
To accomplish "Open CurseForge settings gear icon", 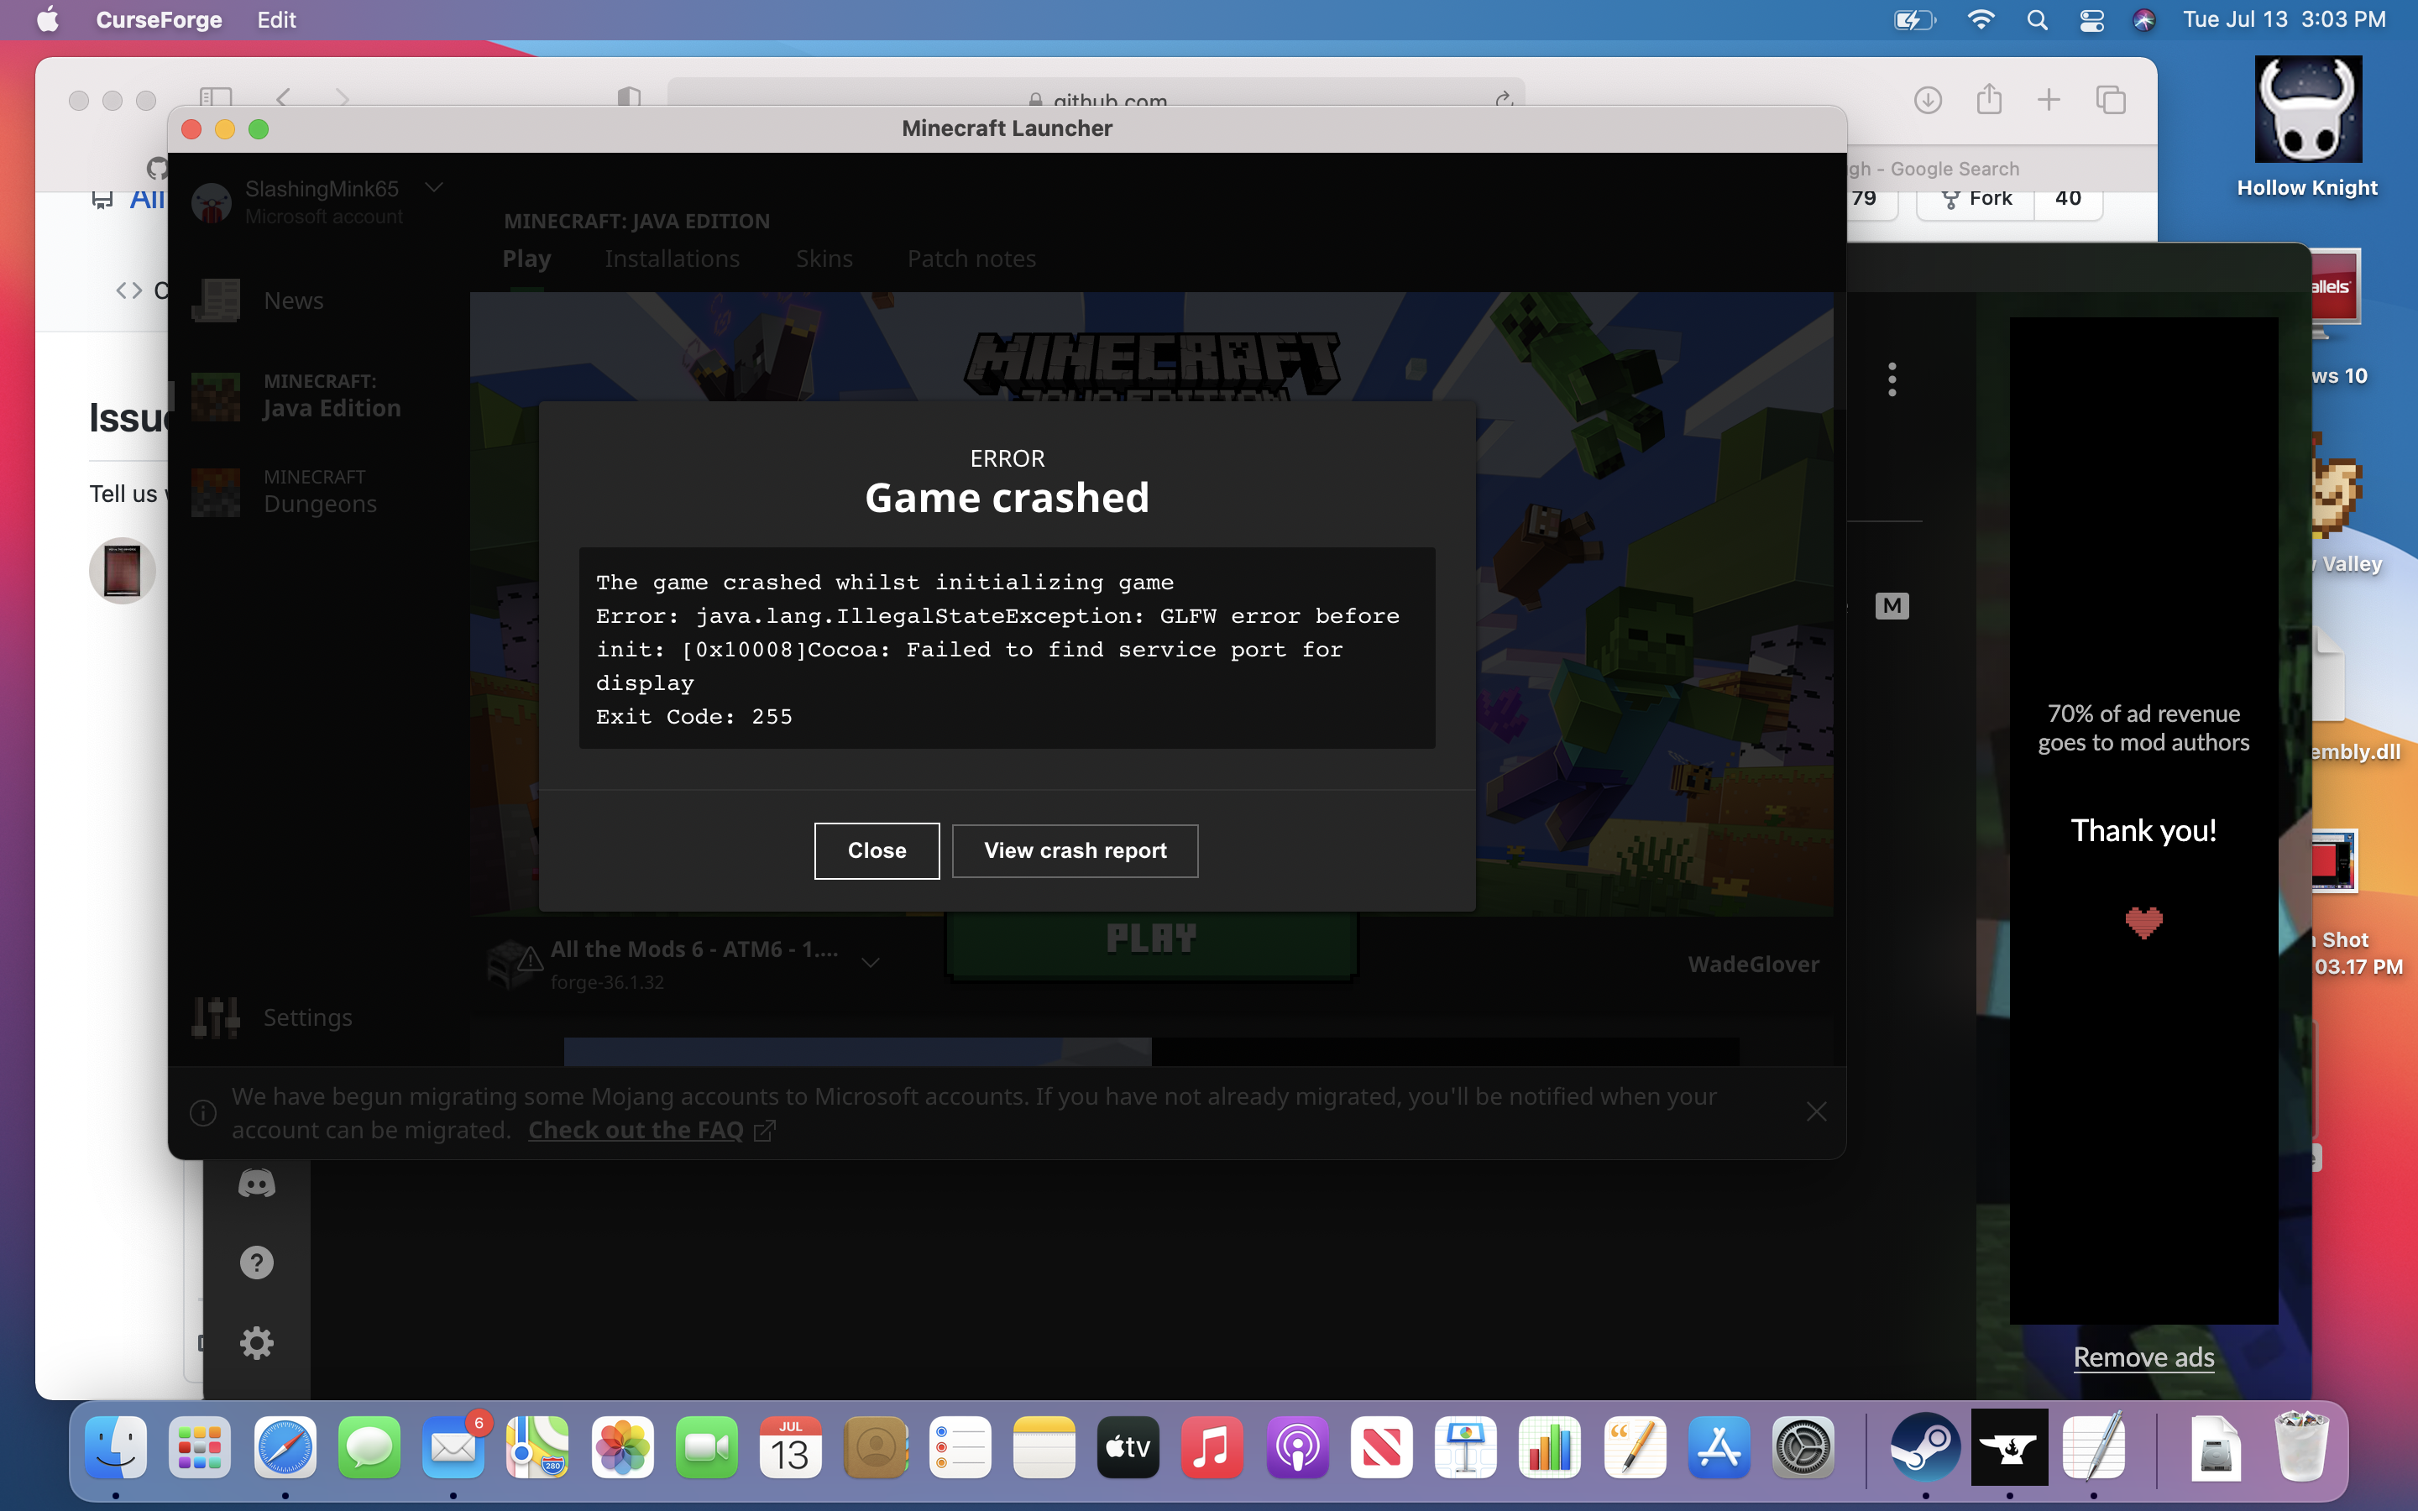I will point(257,1342).
